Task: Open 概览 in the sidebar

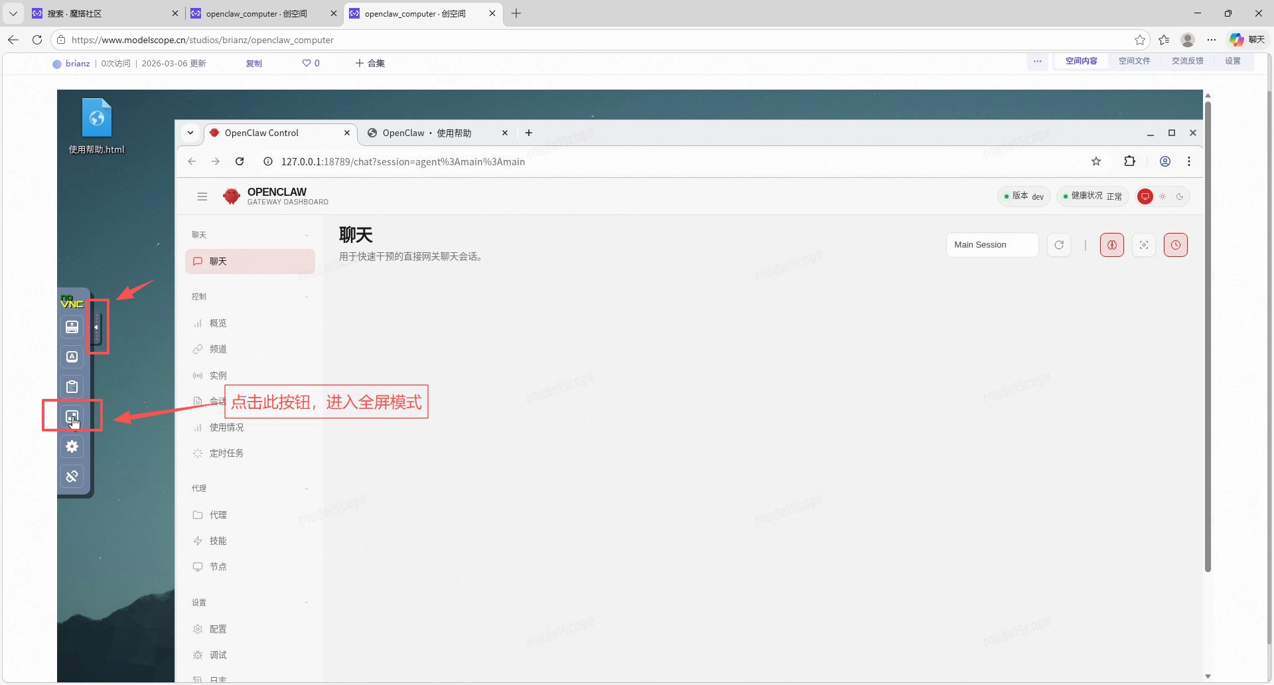Action: (x=250, y=323)
